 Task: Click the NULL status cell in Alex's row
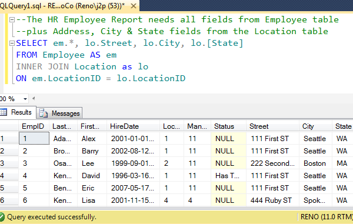228,139
